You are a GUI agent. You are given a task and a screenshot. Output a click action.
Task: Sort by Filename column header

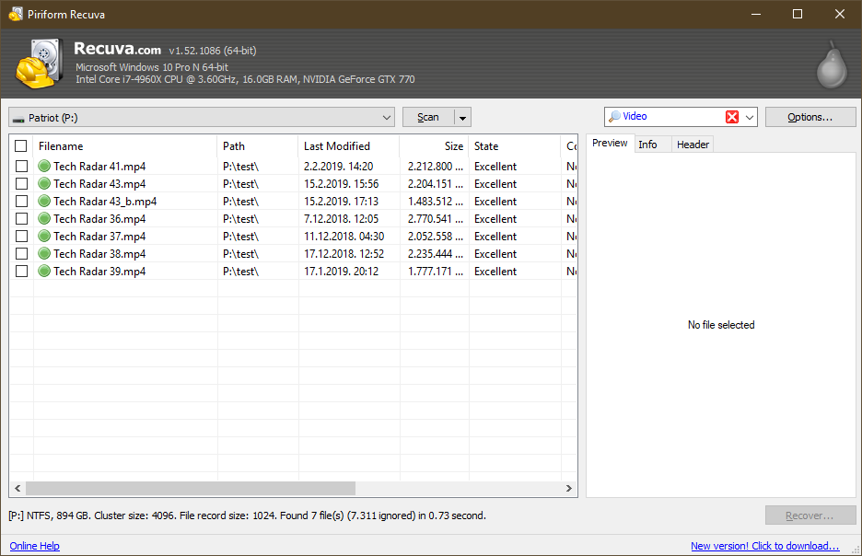125,146
